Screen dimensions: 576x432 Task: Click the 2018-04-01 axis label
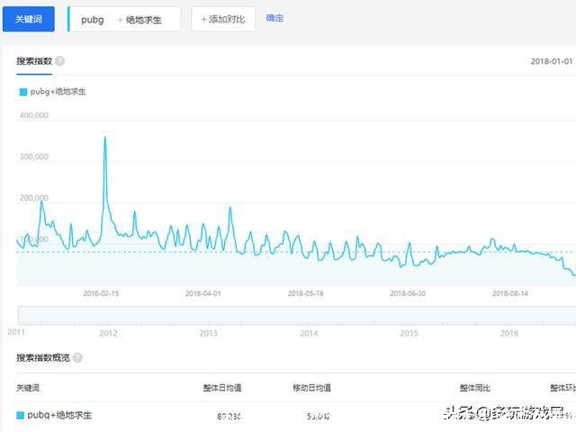[x=203, y=293]
